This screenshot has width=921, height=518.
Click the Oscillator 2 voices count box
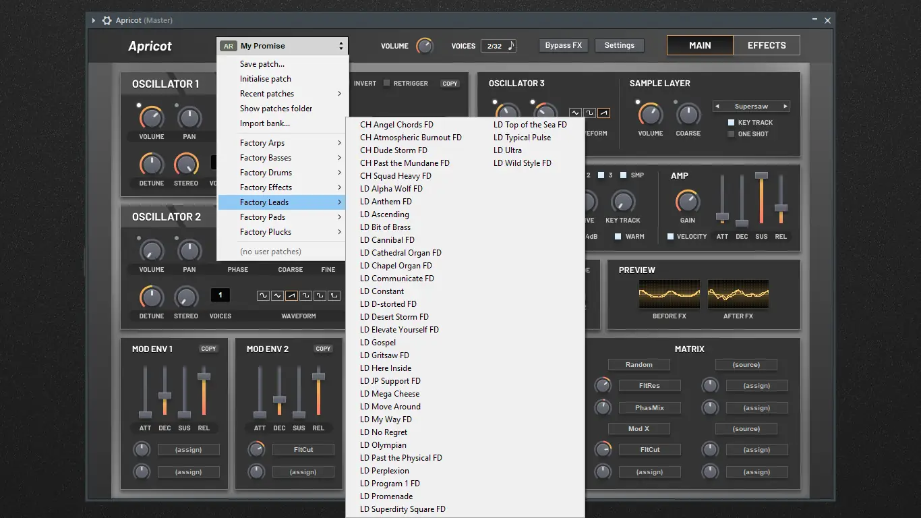(220, 295)
